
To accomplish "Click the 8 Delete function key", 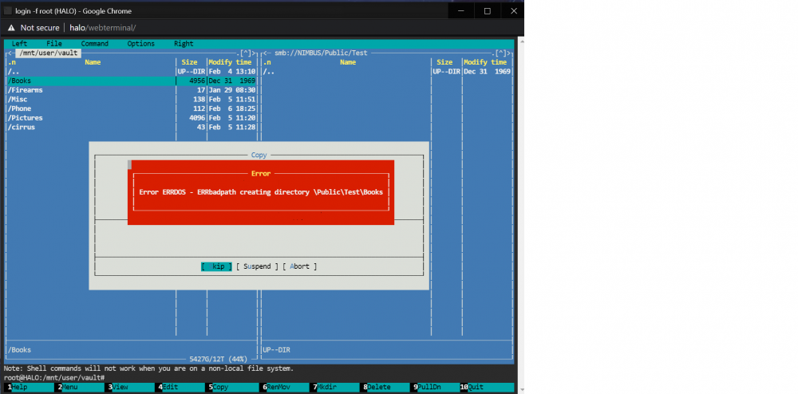I will click(x=385, y=388).
